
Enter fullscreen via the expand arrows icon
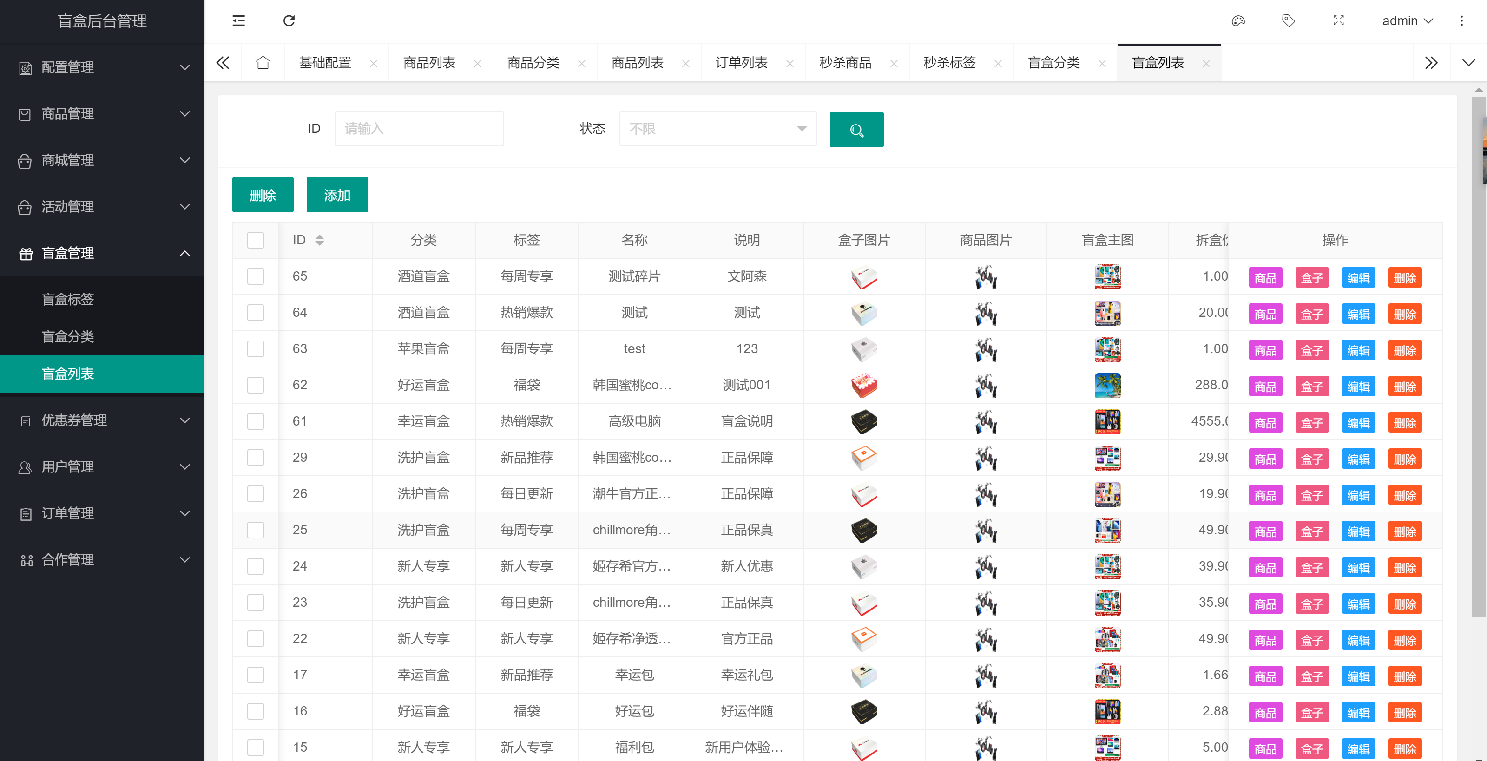(1338, 21)
